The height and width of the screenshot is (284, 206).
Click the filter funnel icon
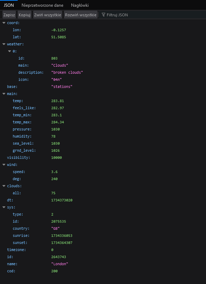pyautogui.click(x=103, y=15)
